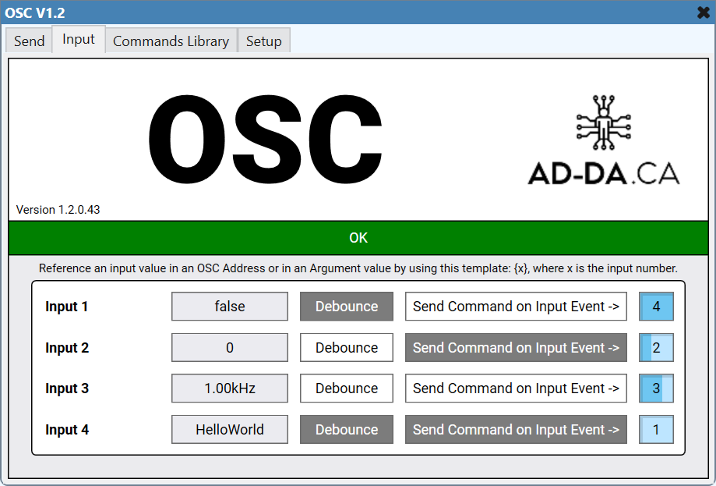Go to the Setup tab
Viewport: 716px width, 486px height.
[263, 41]
